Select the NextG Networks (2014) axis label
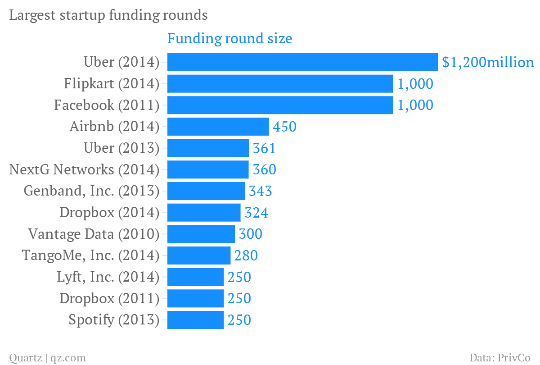Screen dimensions: 540x365 (85, 170)
